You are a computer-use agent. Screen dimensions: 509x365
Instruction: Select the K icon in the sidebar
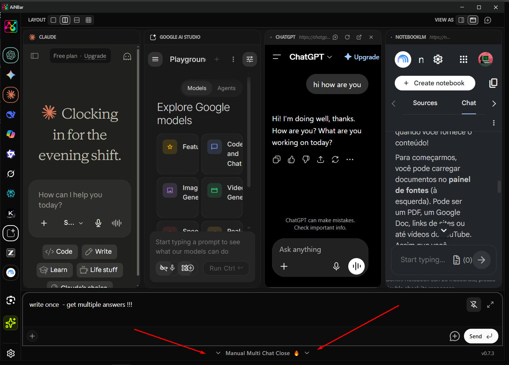[11, 213]
